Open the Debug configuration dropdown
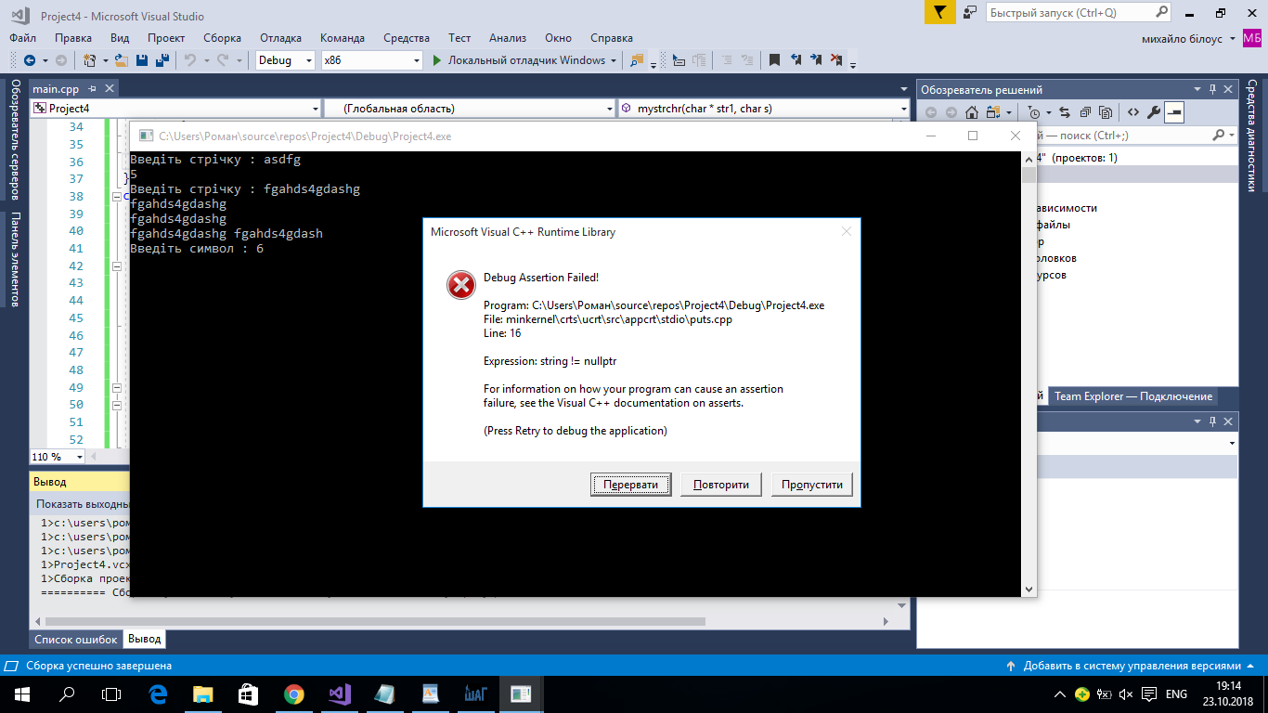This screenshot has height=713, width=1268. click(x=286, y=60)
